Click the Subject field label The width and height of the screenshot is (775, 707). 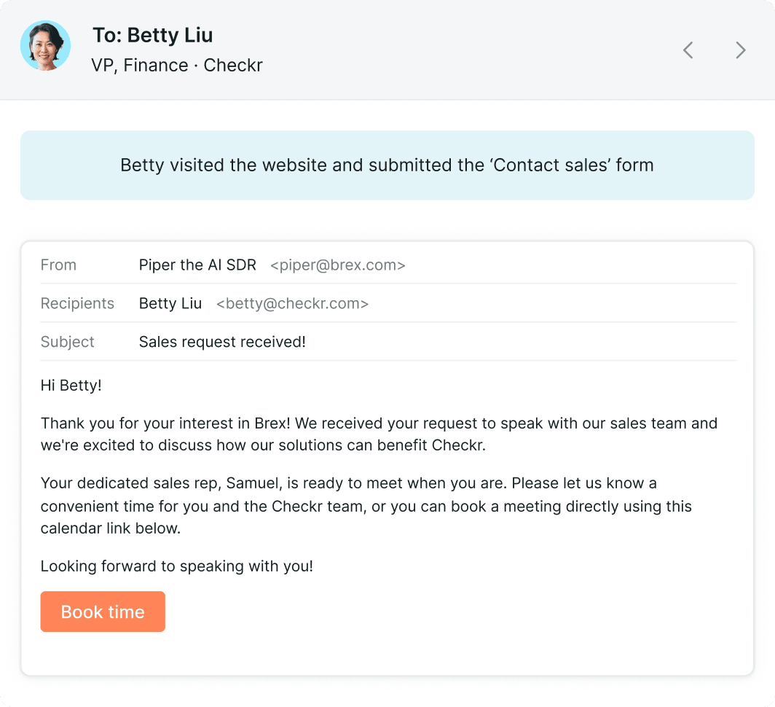67,342
